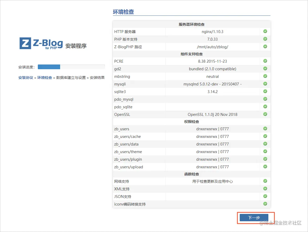Click the green check icon for zb_users row
308x232 pixels.
pos(265,128)
